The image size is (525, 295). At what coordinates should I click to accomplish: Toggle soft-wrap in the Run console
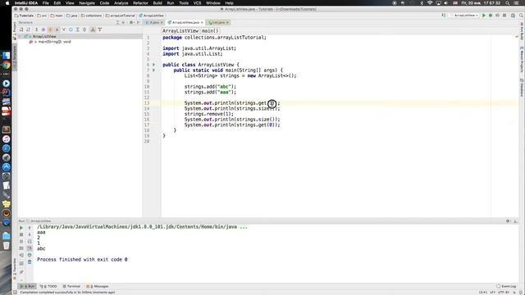click(30, 241)
